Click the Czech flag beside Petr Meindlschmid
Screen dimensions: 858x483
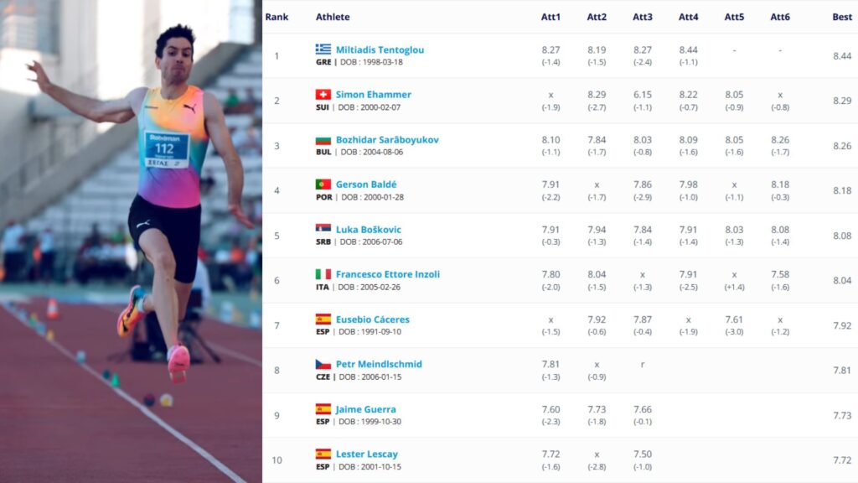click(323, 364)
